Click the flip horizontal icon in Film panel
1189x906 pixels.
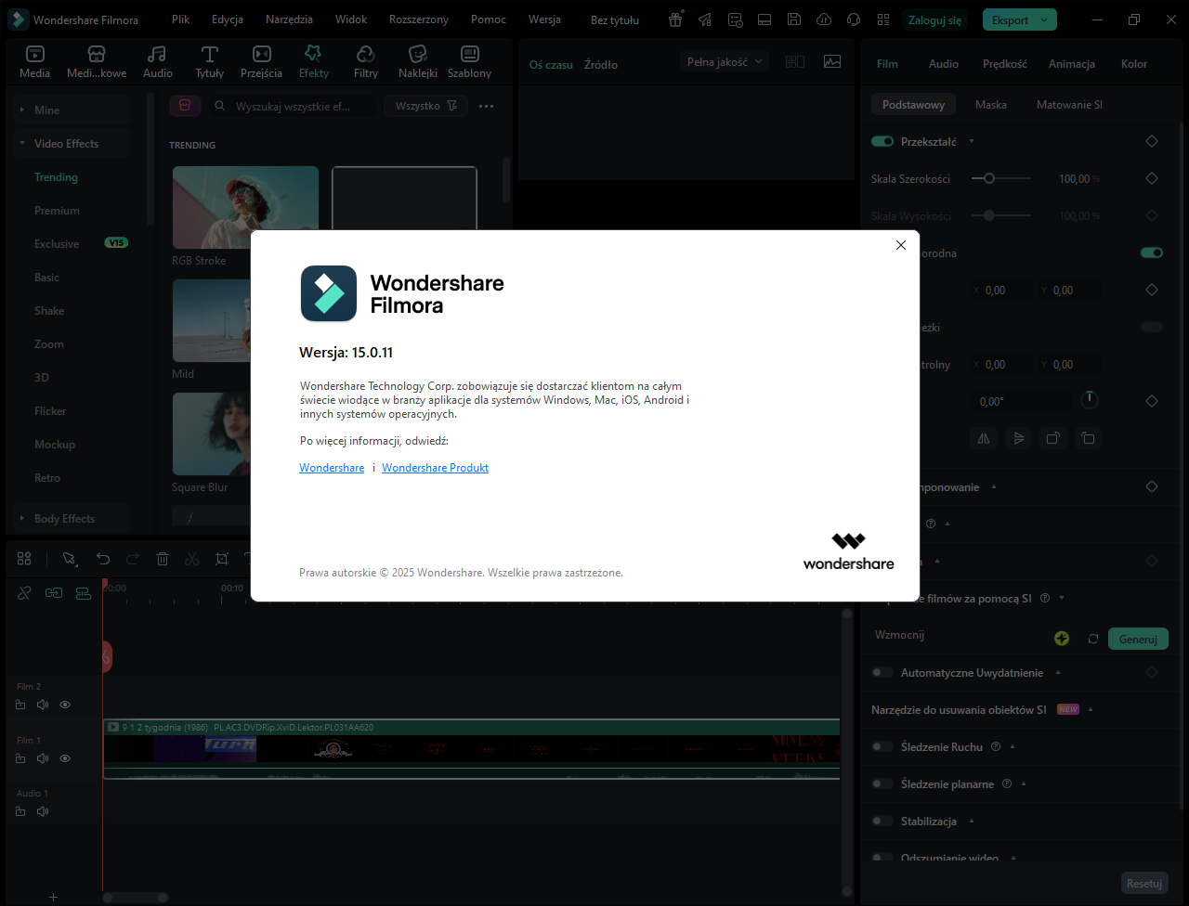pos(984,438)
